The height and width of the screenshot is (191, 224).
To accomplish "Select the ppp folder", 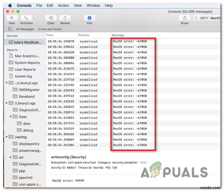I will coord(19,171).
